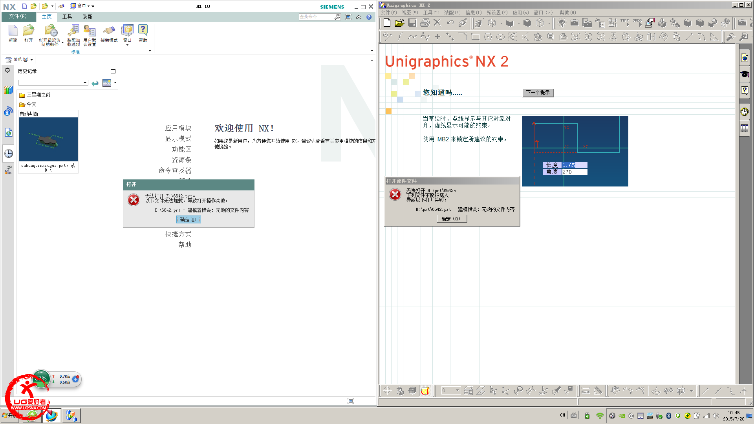Screen dimensions: 754x424
Task: Switch to the 装配 ribbon tab
Action: click(88, 16)
